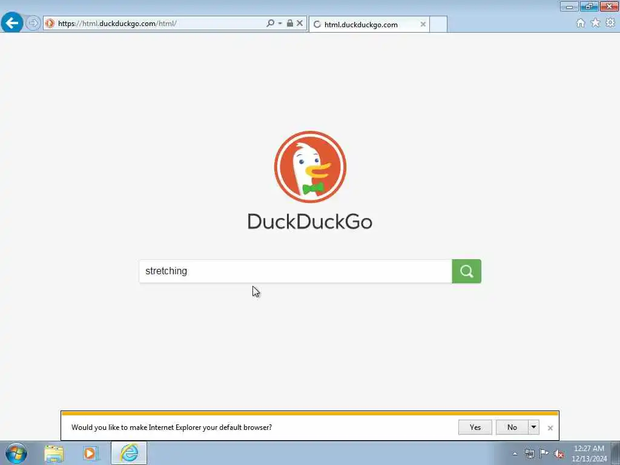The height and width of the screenshot is (465, 620).
Task: Minimize the Internet Explorer window
Action: (x=569, y=6)
